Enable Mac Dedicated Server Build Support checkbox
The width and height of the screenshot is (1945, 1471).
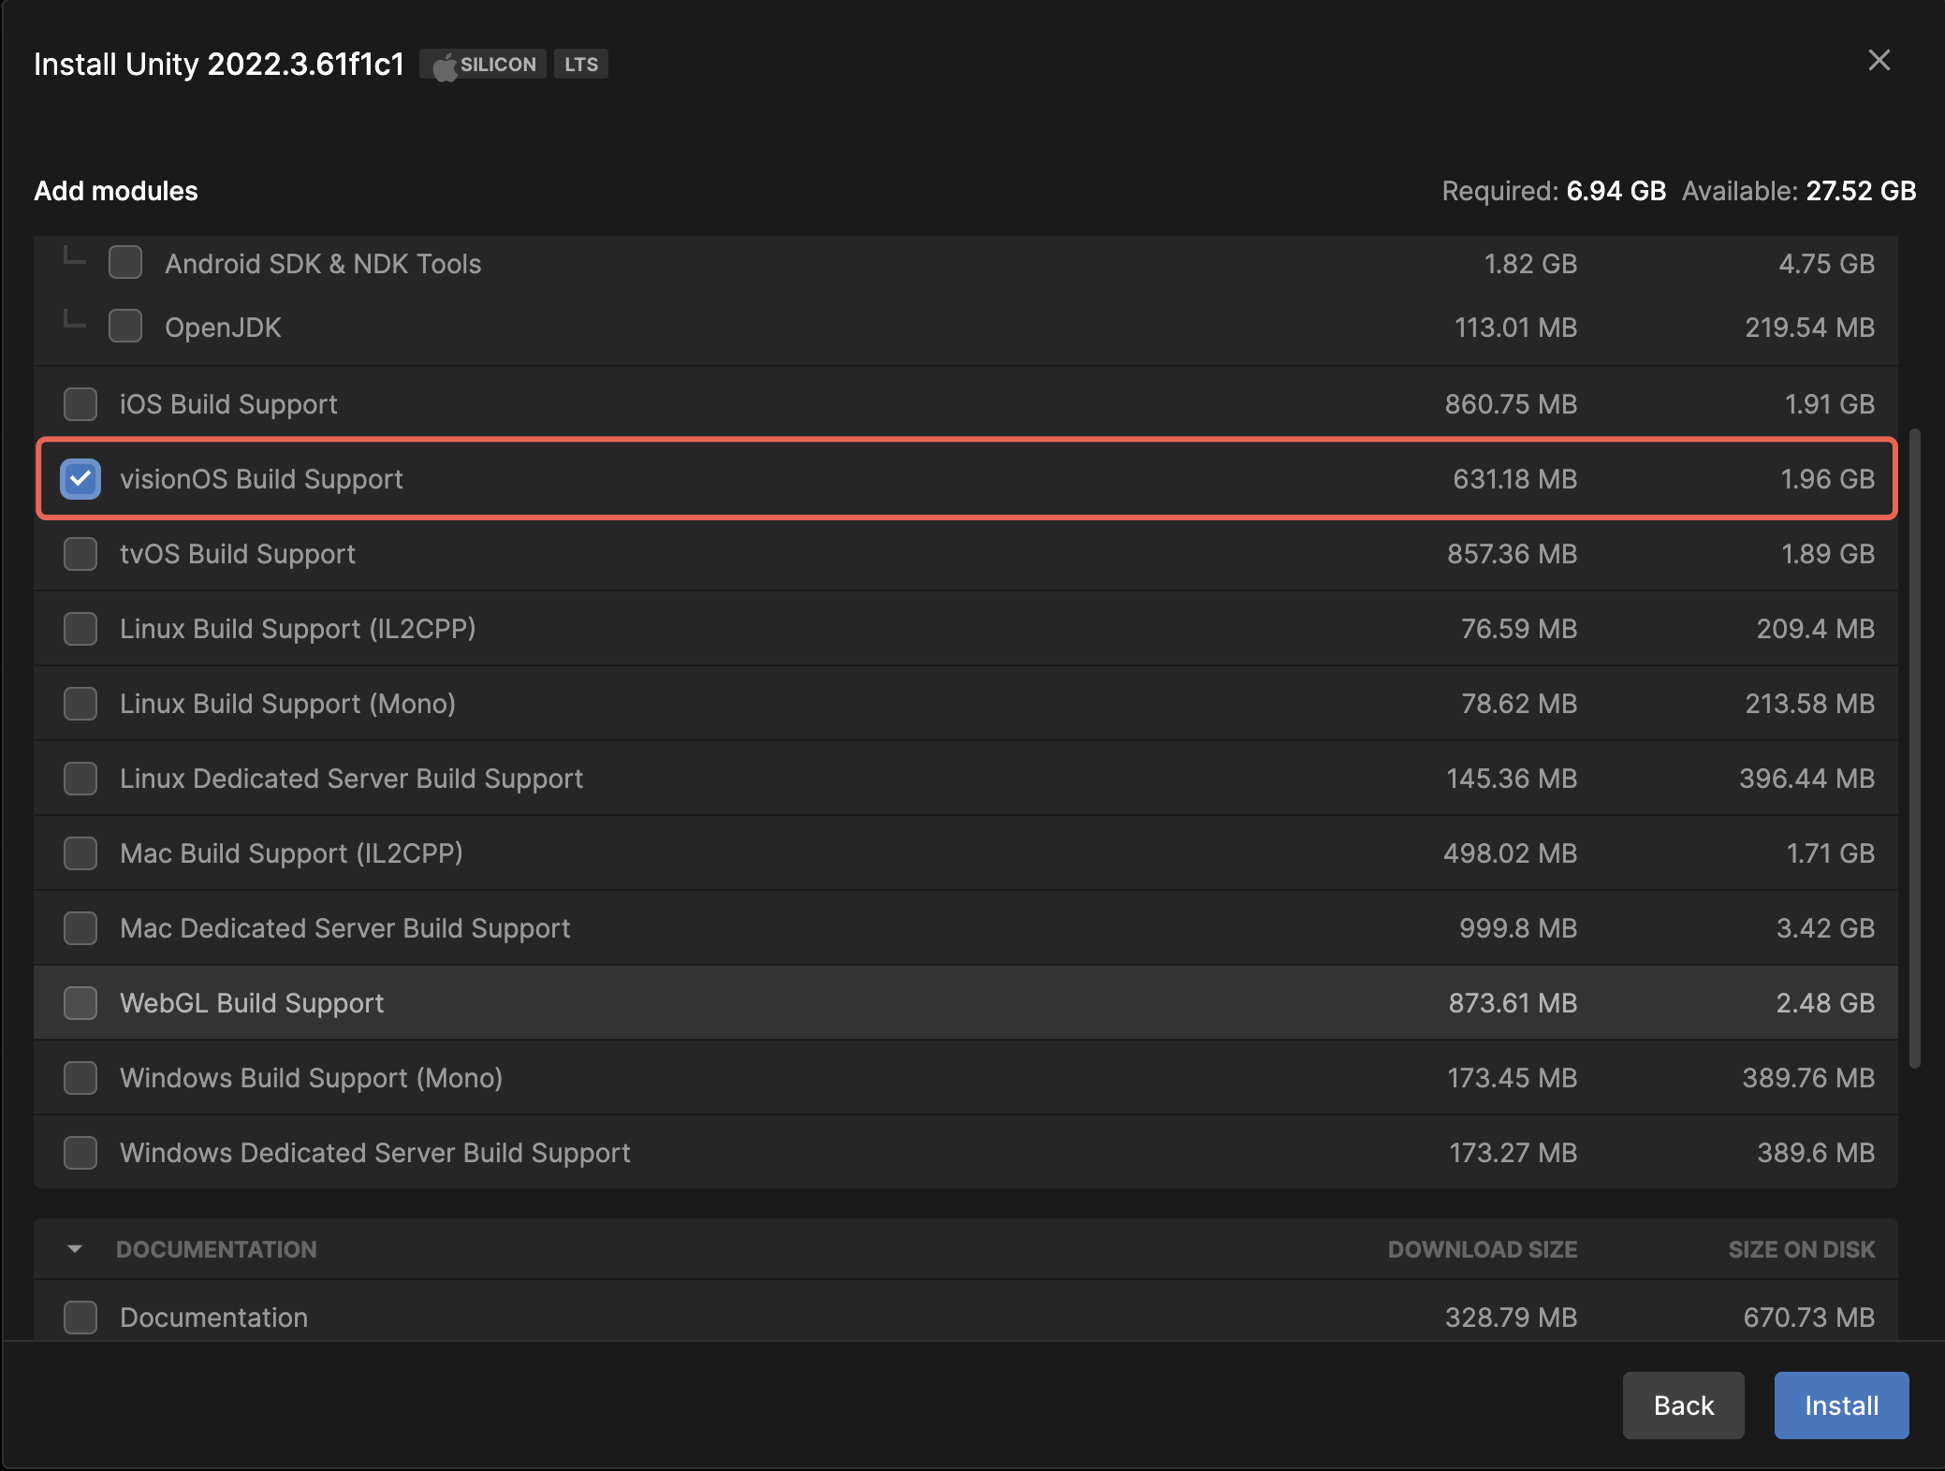point(80,928)
